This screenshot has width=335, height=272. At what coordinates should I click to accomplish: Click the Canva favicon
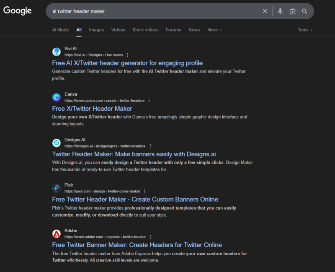pyautogui.click(x=57, y=97)
